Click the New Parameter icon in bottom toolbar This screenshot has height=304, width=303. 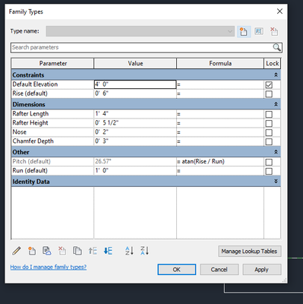pos(32,251)
